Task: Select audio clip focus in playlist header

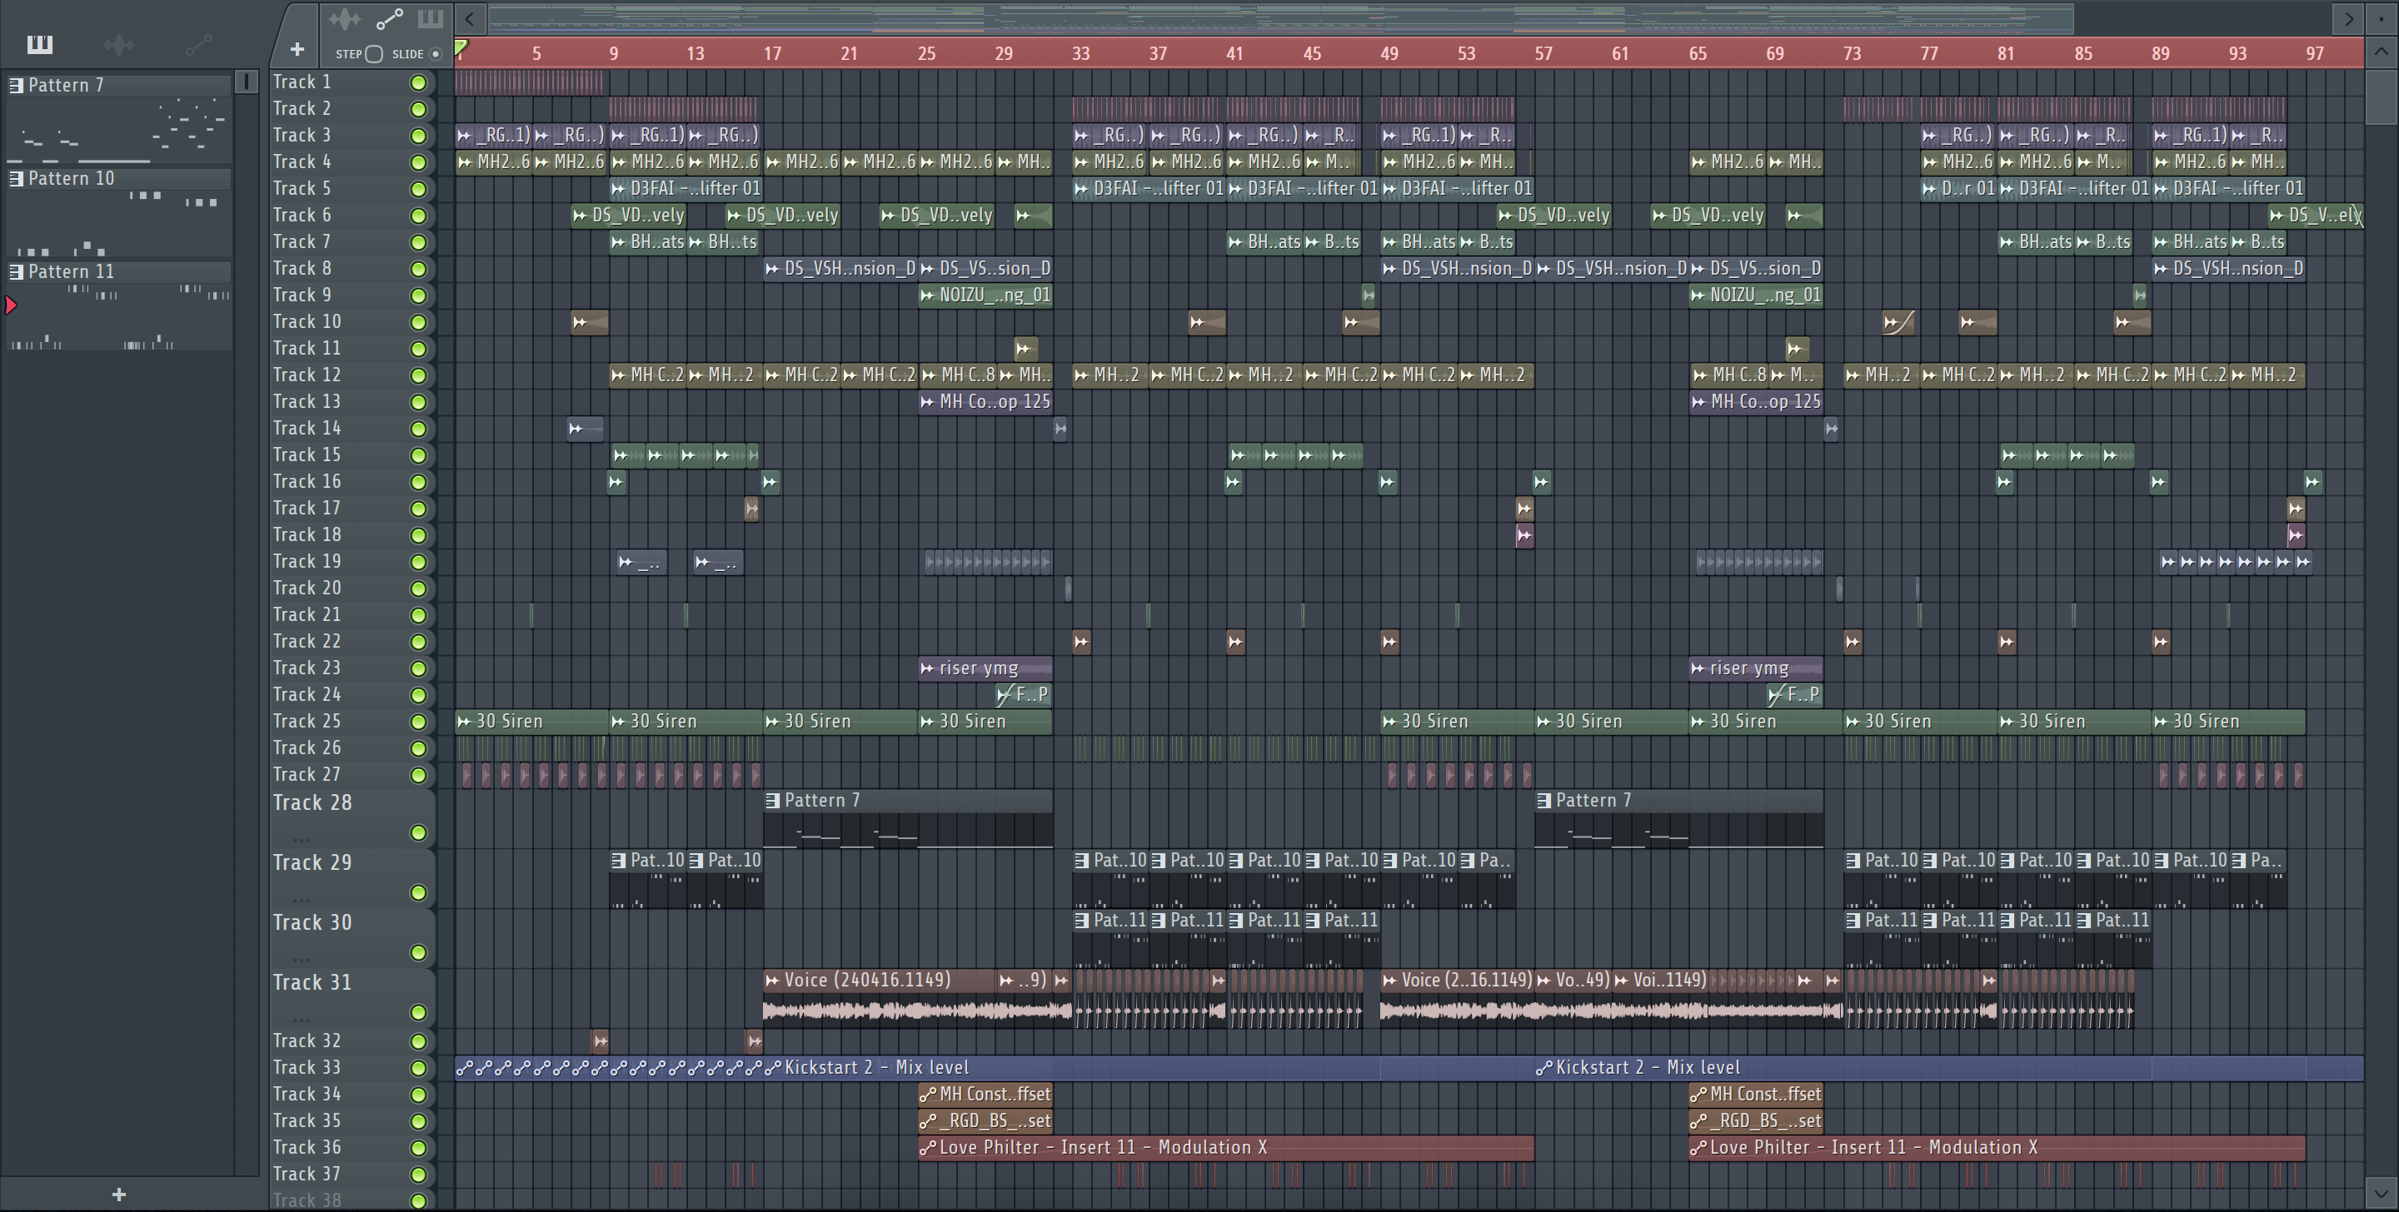Action: click(x=344, y=18)
